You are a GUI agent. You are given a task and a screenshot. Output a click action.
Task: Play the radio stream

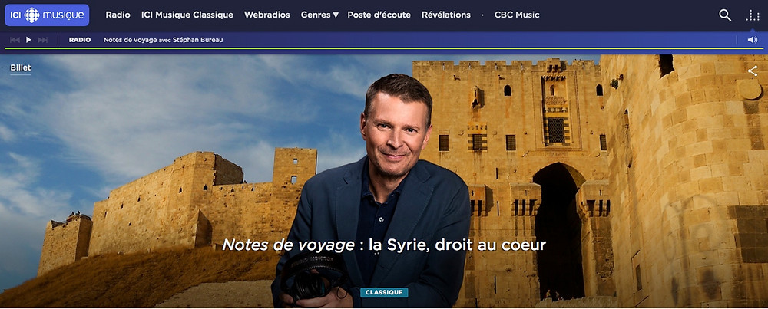pos(28,40)
